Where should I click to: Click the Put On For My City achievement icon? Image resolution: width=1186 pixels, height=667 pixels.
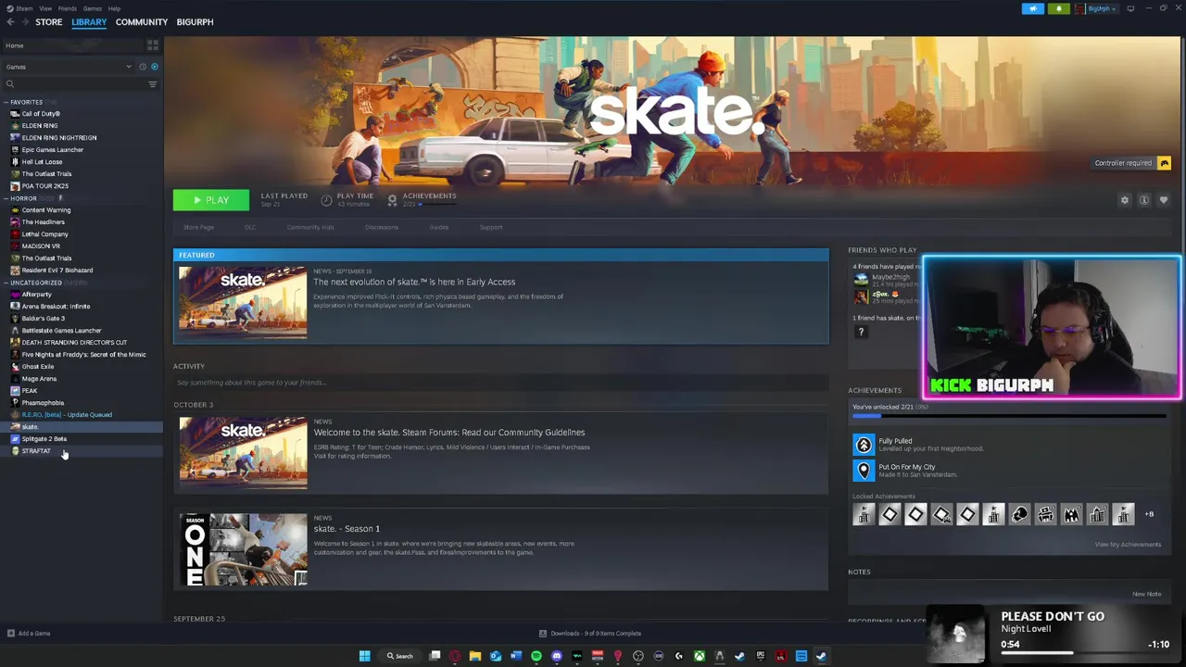(x=864, y=471)
